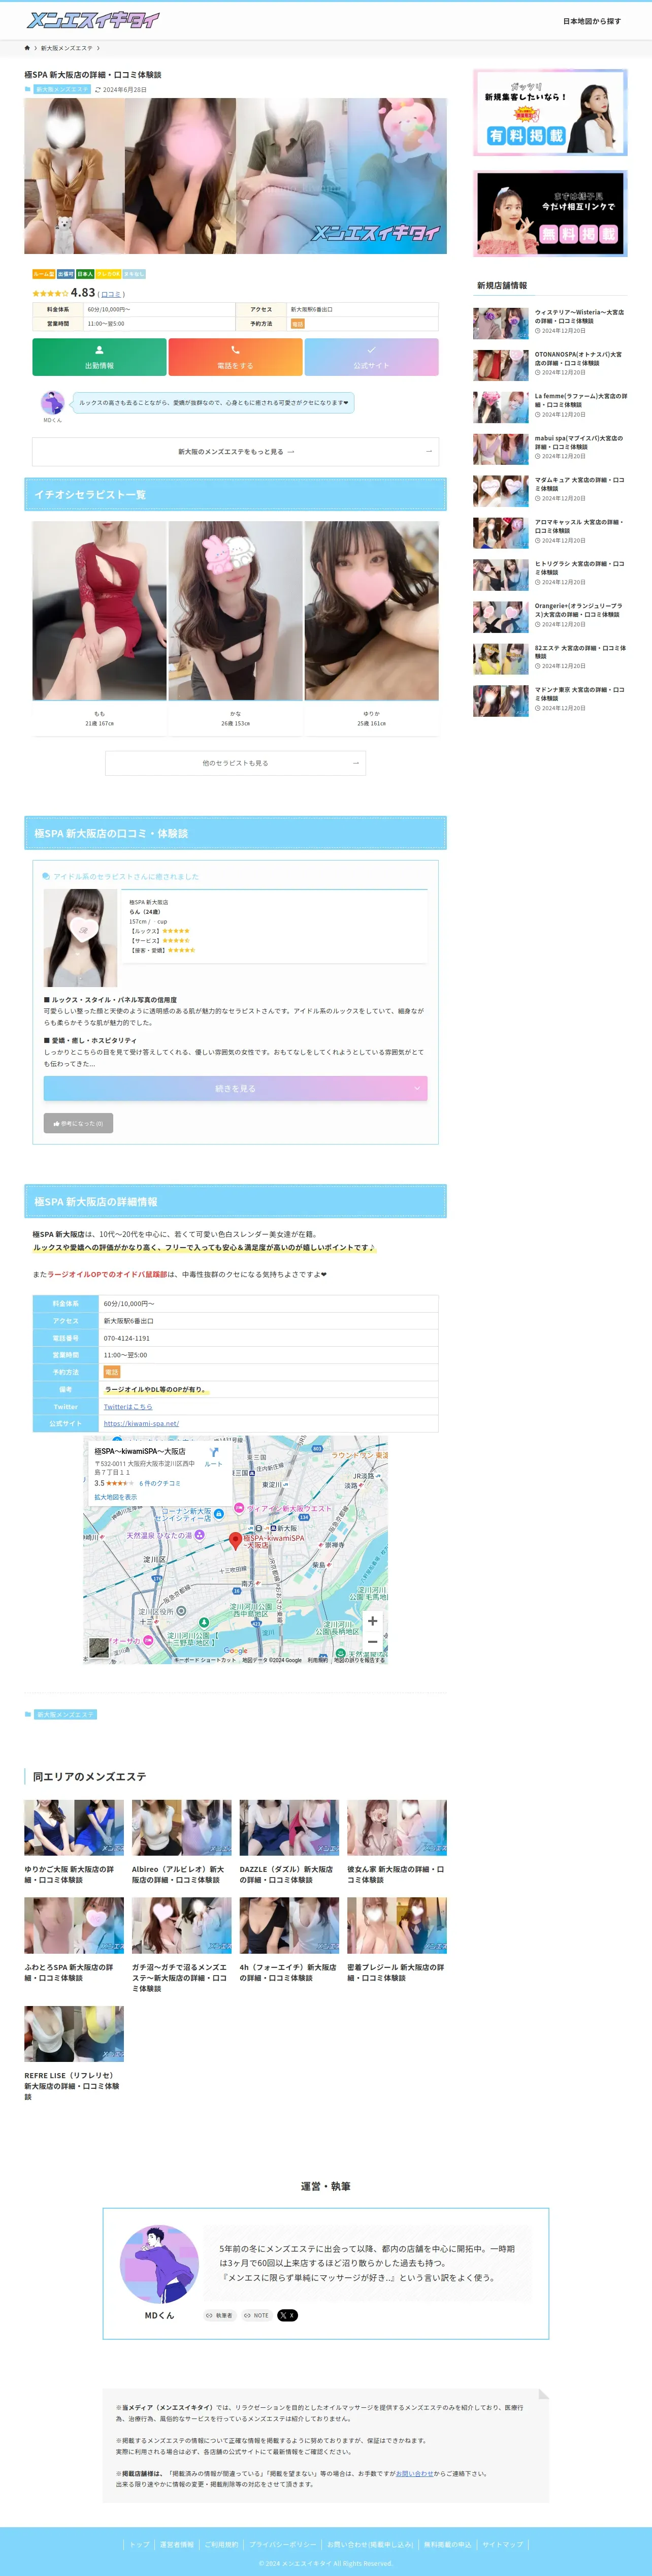The width and height of the screenshot is (652, 2576).
Task: Open 密着プレジール 新大阪店 related card
Action: pos(397,1940)
